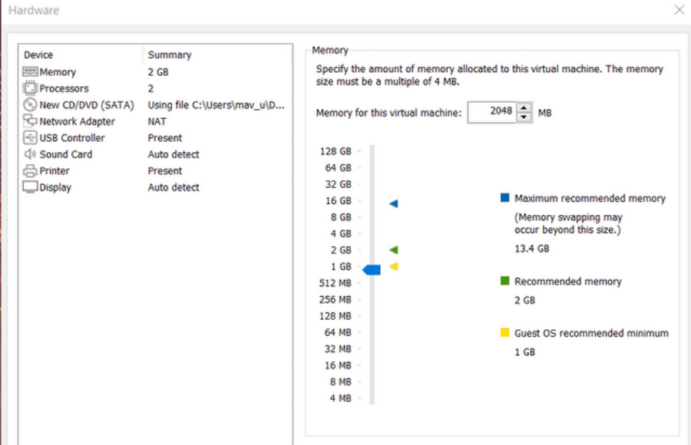Select the Printer device icon

[x=31, y=171]
